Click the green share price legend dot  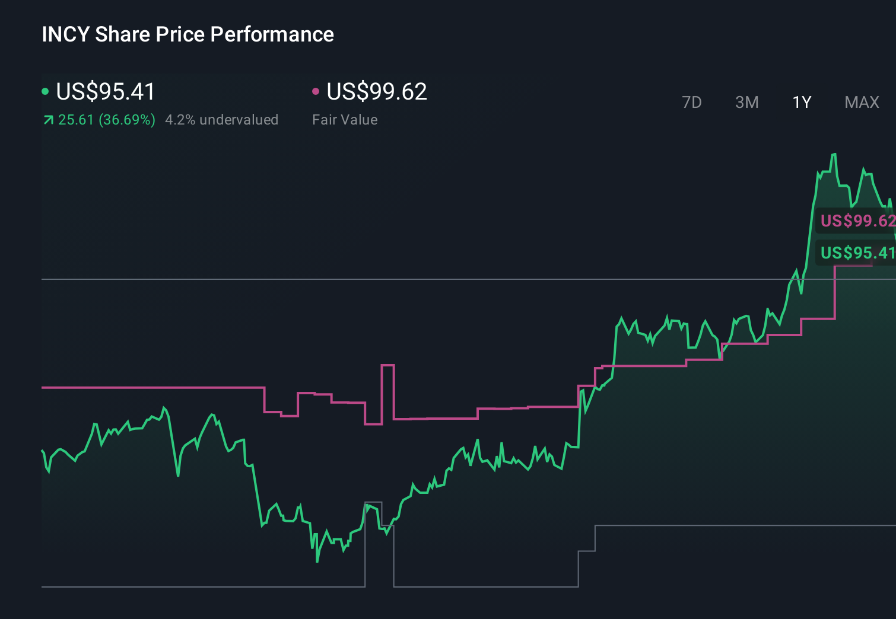click(x=45, y=91)
